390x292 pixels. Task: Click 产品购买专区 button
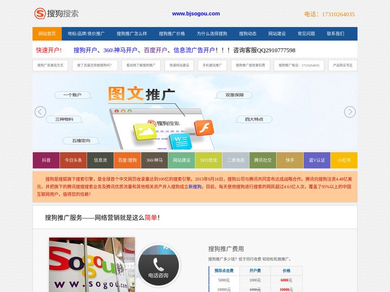point(343,65)
